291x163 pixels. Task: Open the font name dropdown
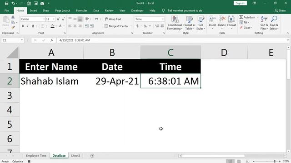pos(44,19)
